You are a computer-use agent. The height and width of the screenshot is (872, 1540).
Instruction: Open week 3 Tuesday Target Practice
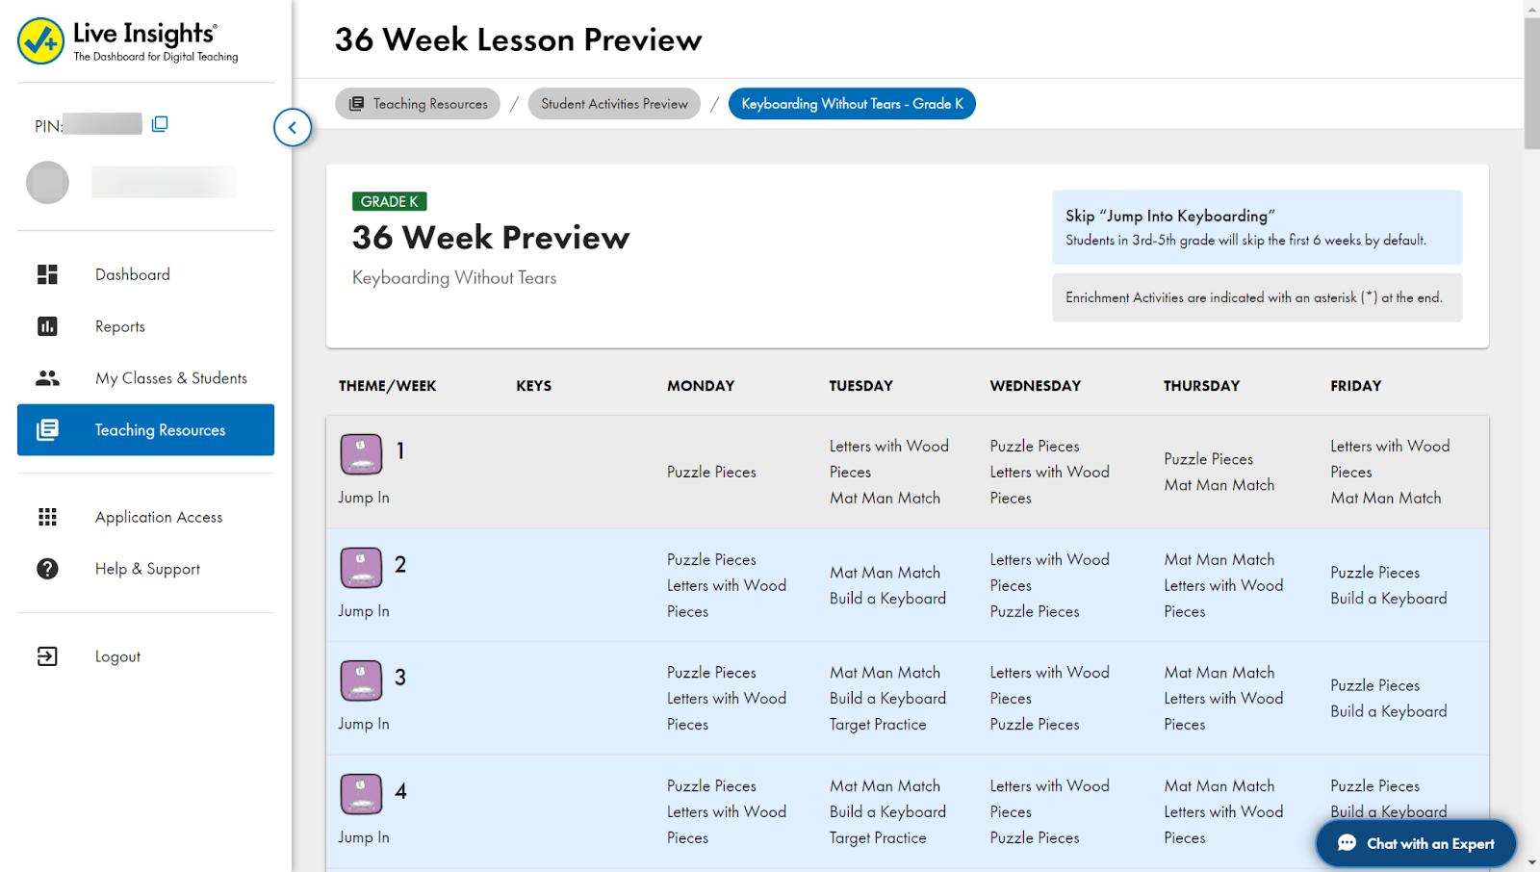[878, 725]
